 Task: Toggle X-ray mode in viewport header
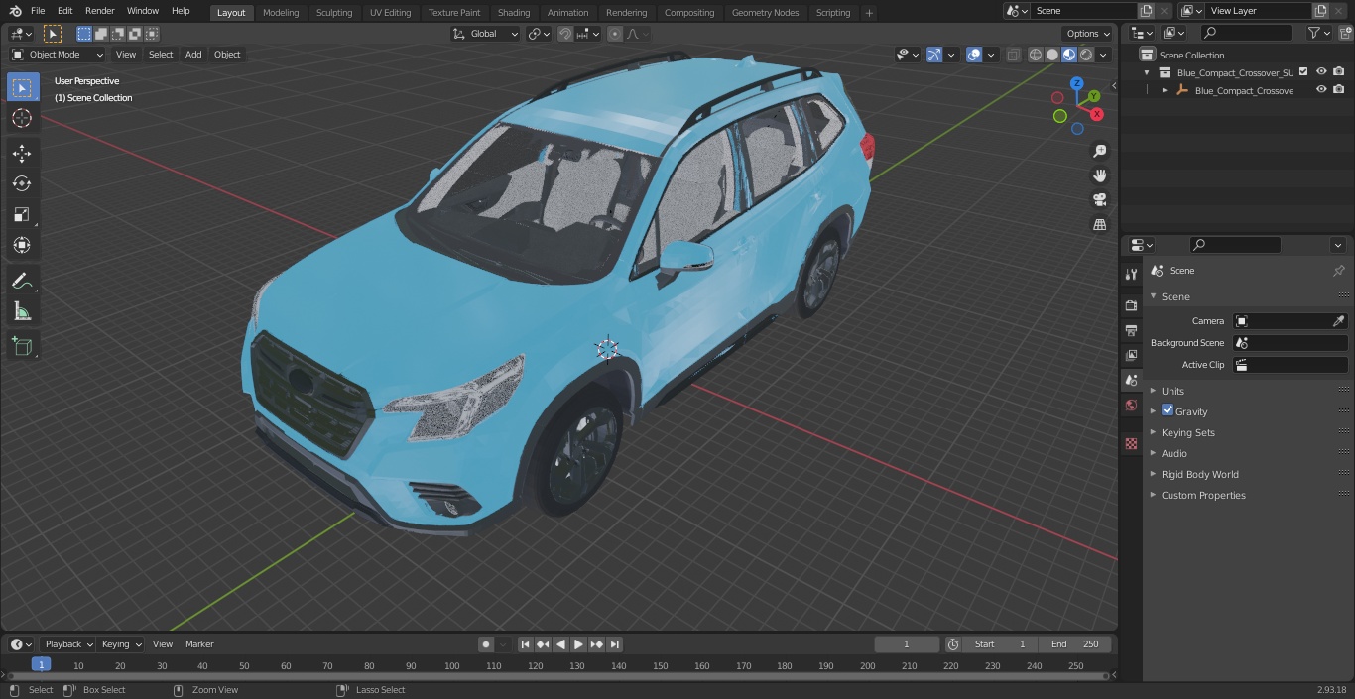1013,55
